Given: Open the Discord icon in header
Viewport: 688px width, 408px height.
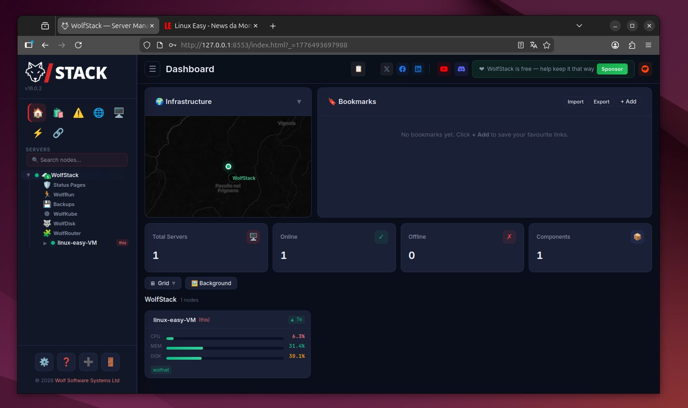Looking at the screenshot, I should tap(461, 69).
